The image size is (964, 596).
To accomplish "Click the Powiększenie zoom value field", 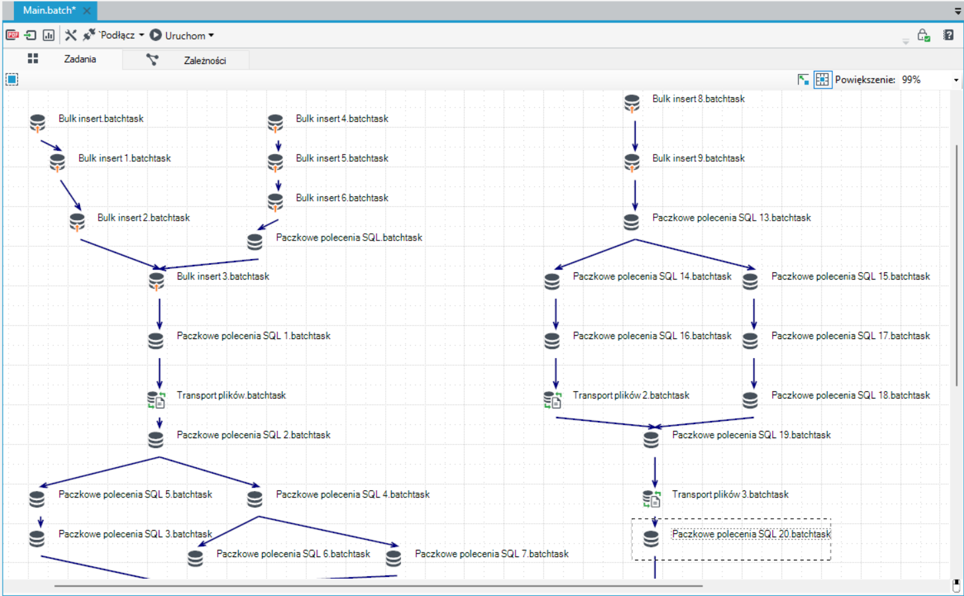I will [925, 79].
